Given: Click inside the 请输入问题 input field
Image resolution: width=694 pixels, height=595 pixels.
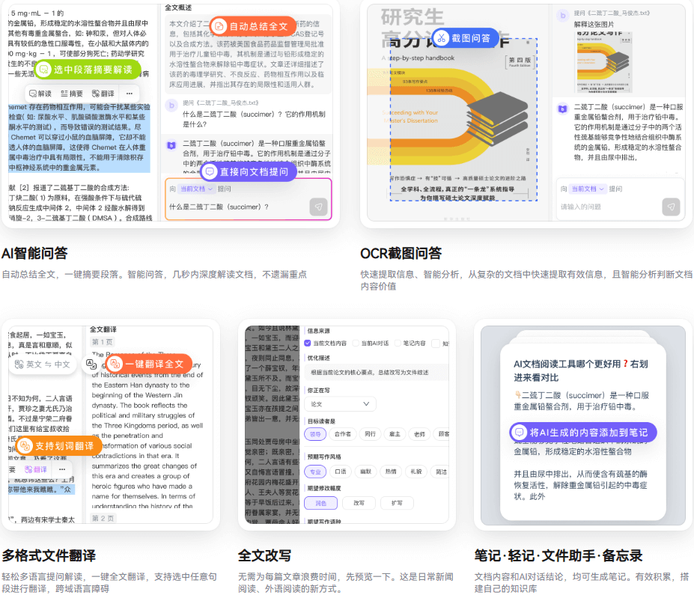Looking at the screenshot, I should coord(581,206).
